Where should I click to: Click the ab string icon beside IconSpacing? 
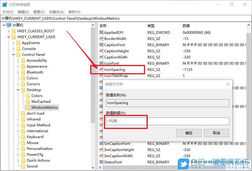tap(101, 69)
